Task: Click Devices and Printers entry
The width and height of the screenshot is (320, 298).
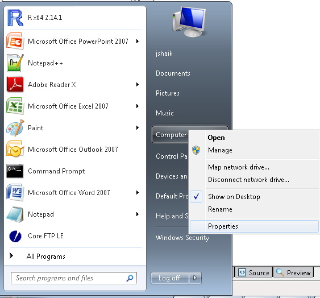Action: click(x=172, y=176)
